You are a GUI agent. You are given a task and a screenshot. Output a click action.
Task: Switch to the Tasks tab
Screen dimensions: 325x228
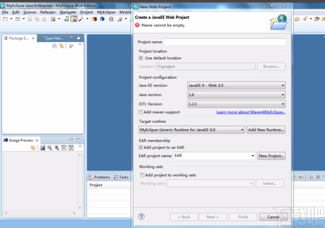click(x=121, y=177)
